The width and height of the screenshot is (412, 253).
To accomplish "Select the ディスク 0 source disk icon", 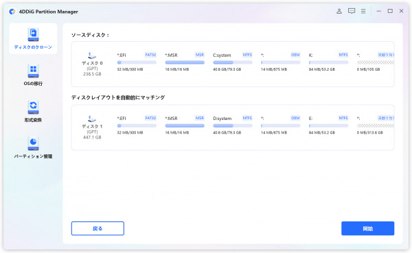I will pyautogui.click(x=92, y=56).
